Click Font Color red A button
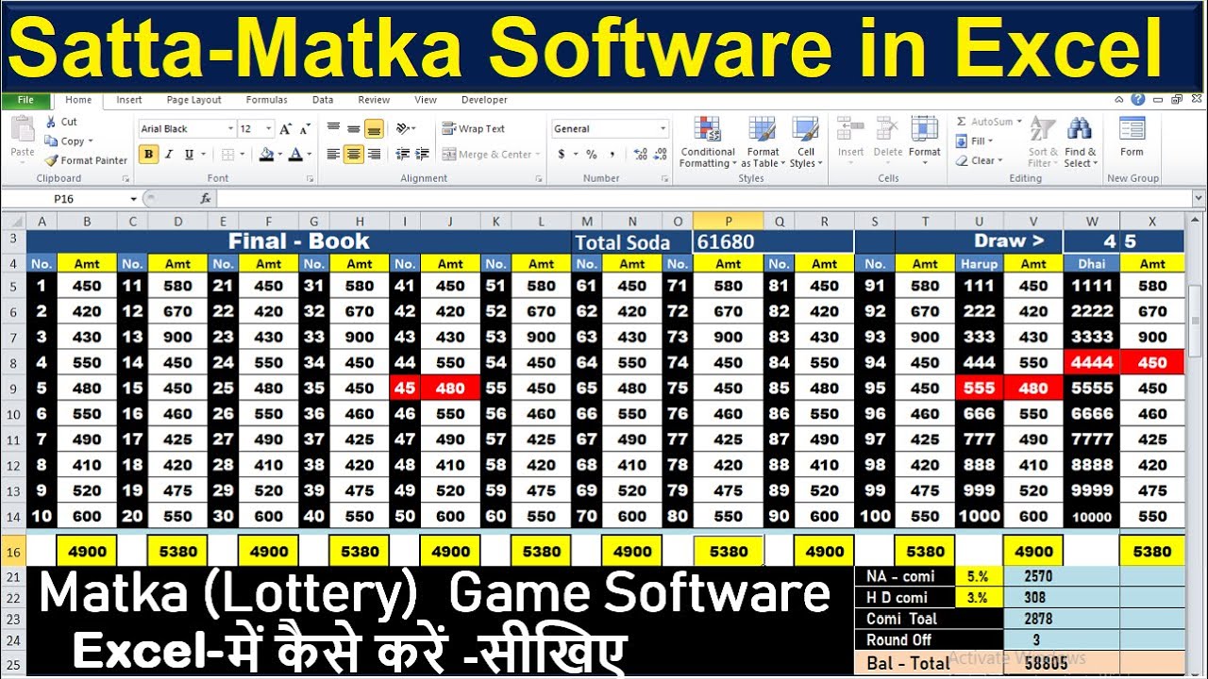1208x679 pixels. tap(295, 155)
